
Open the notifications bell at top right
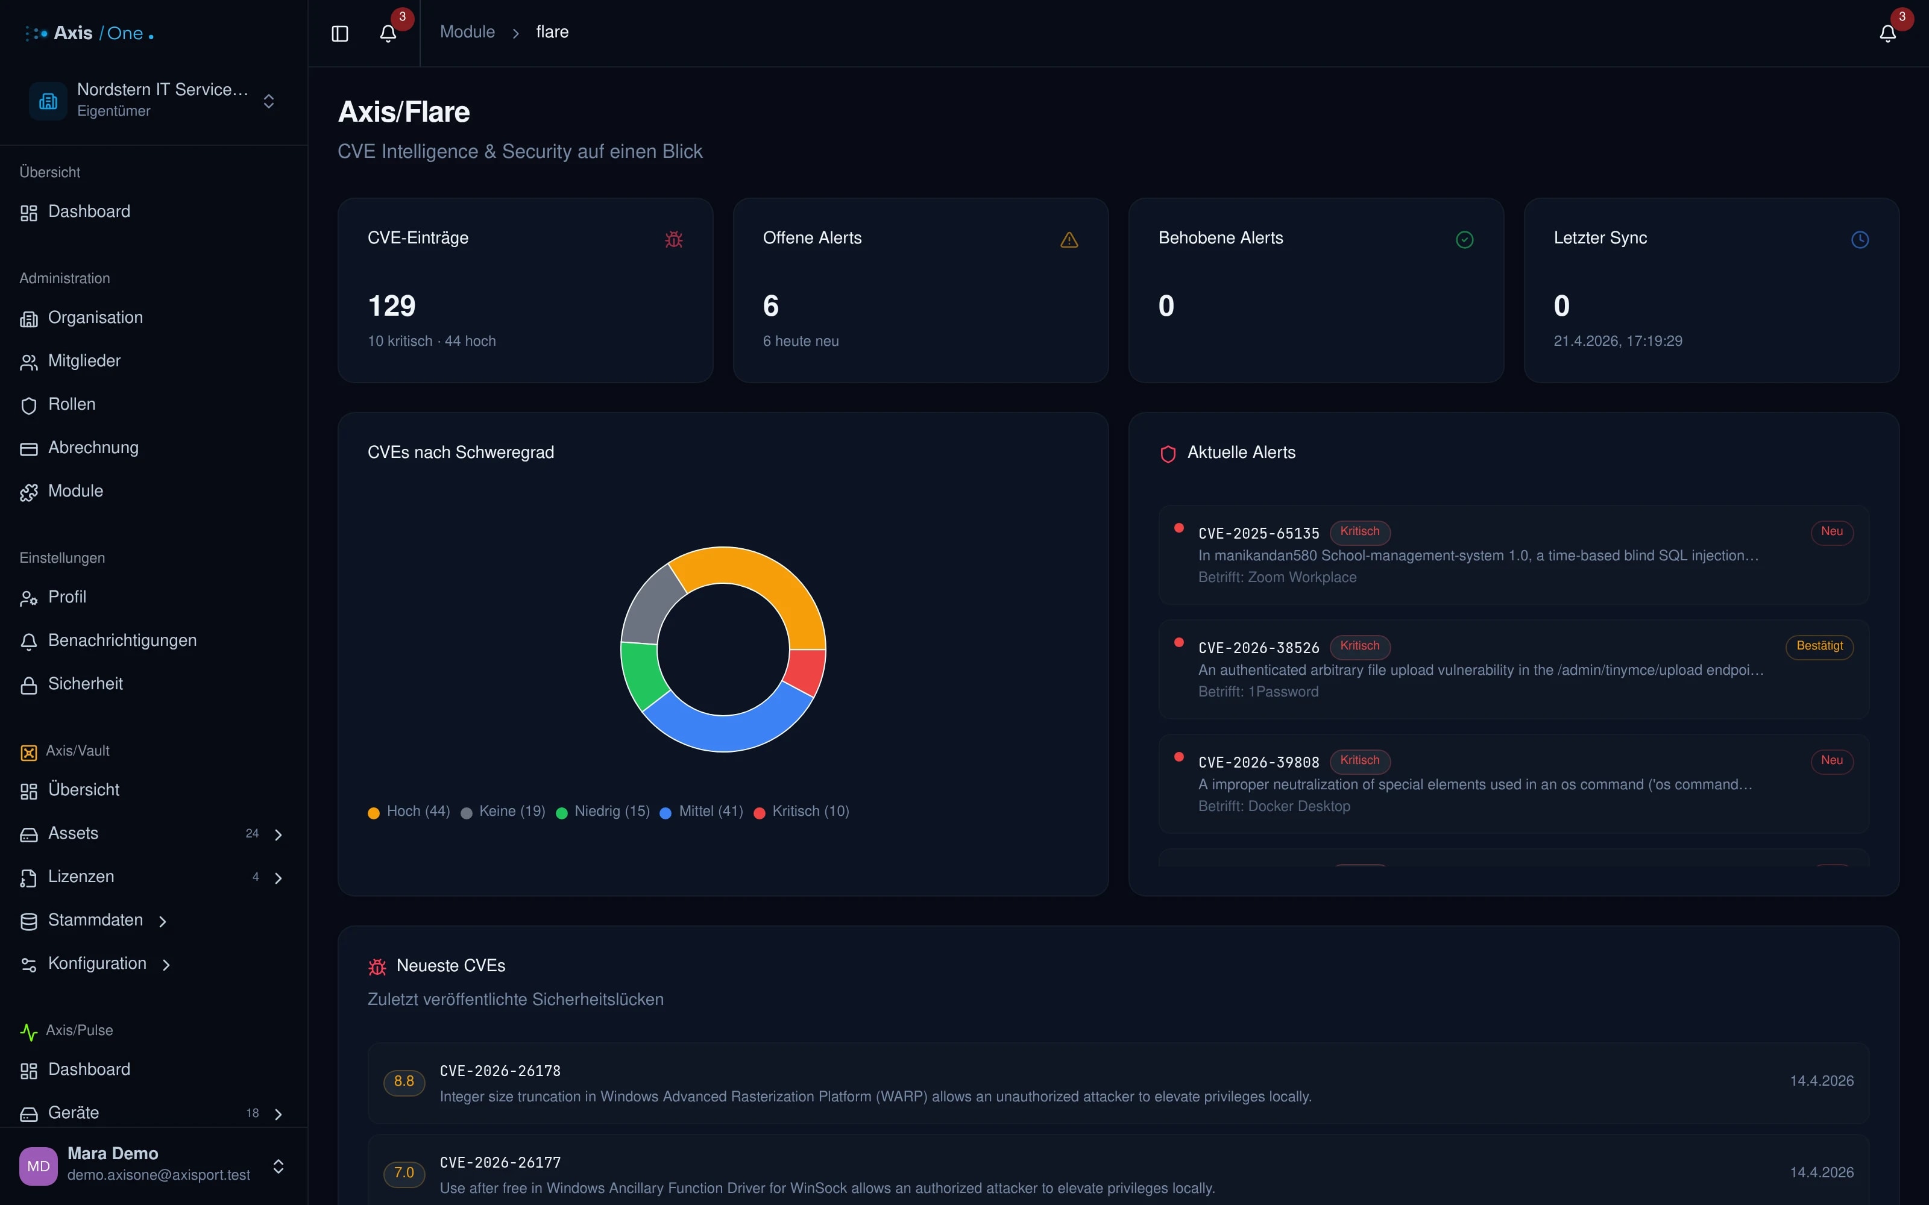(x=1887, y=34)
